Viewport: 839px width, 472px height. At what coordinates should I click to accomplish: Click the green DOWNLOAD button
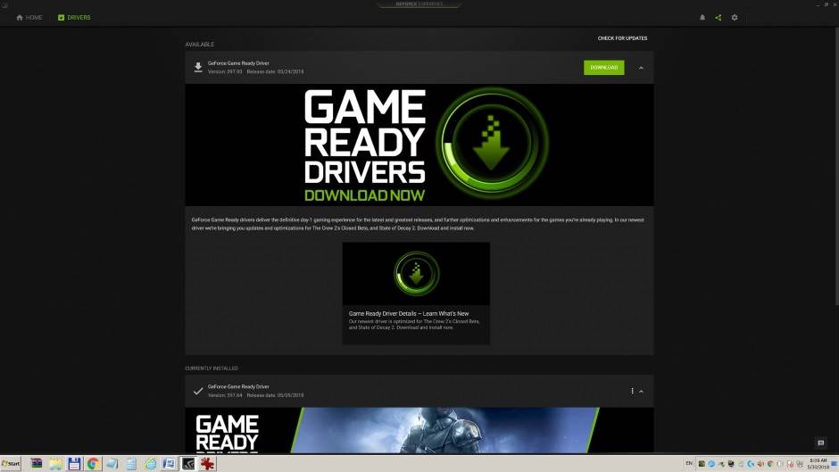tap(603, 68)
